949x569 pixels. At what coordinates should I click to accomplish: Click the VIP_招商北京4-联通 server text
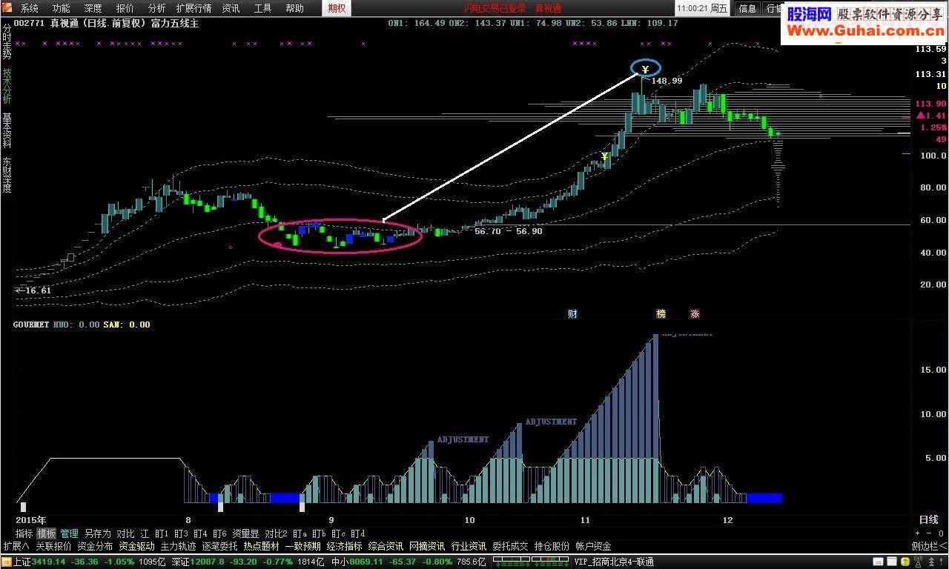[614, 562]
